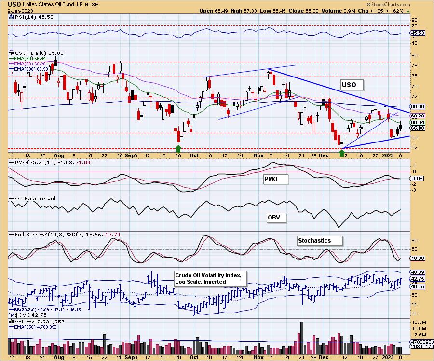The image size is (434, 361).
Task: Click the volume bars icon beside Volume label
Action: tap(12, 322)
